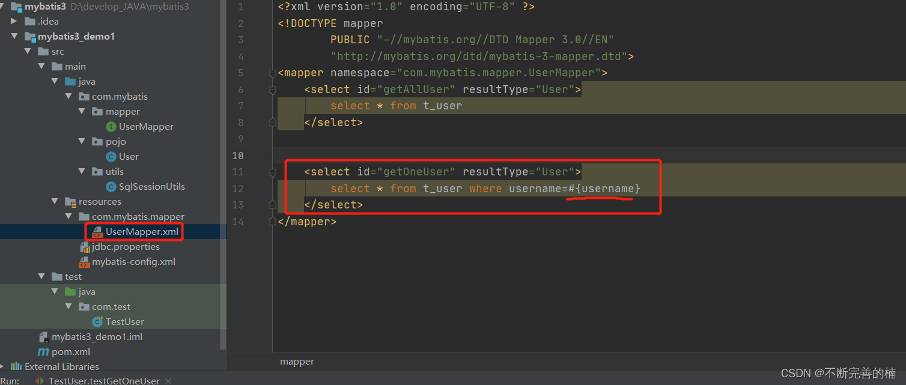The width and height of the screenshot is (906, 385).
Task: Click the resources folder icon
Action: click(70, 201)
